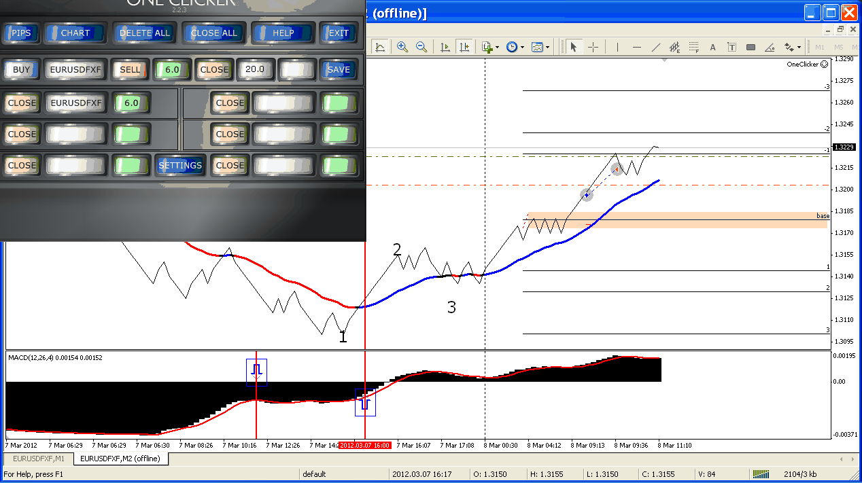Open the EURUSDFXF,M2 (offline) chart tab
This screenshot has width=862, height=483.
click(x=120, y=459)
